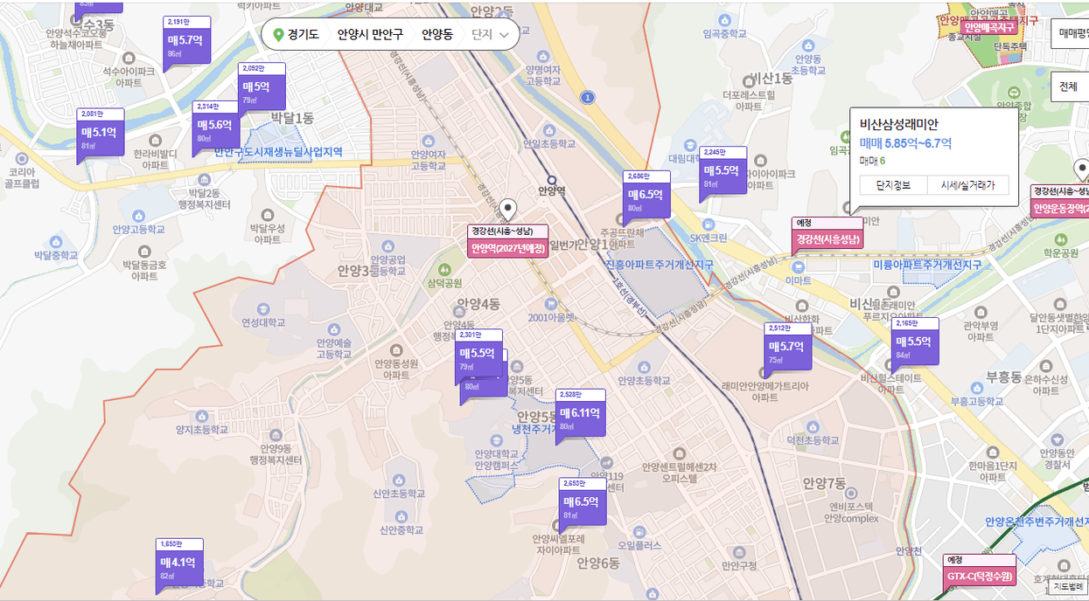Image resolution: width=1089 pixels, height=601 pixels.
Task: Select the 오일플러스 gas station icon
Action: click(x=639, y=531)
